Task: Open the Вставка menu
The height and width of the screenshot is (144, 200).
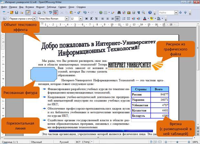Action: tap(30, 7)
